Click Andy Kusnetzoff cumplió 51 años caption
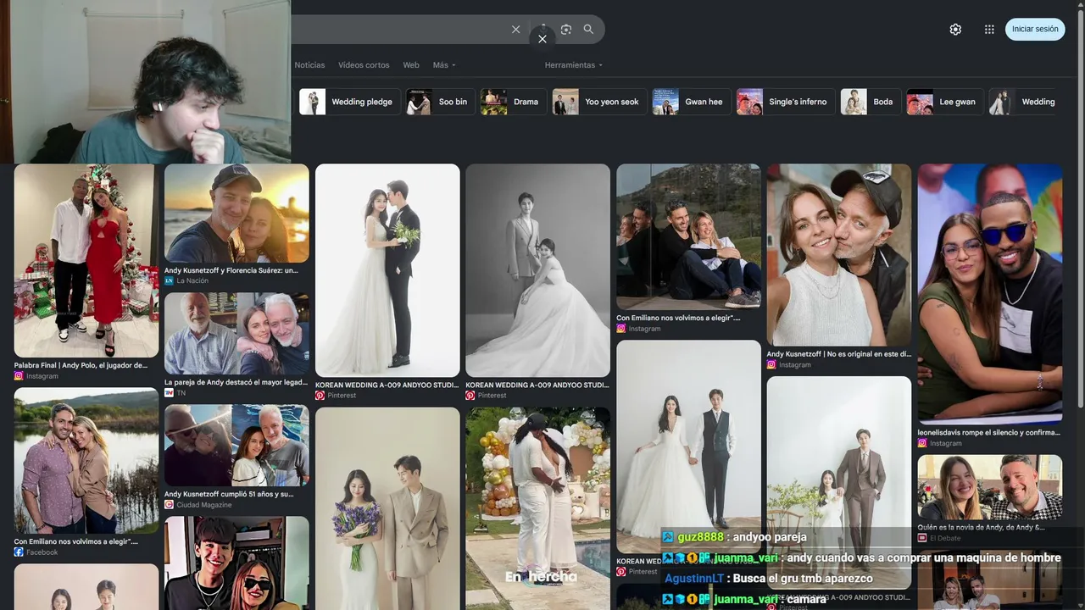Viewport: 1085px width, 610px height. [229, 494]
